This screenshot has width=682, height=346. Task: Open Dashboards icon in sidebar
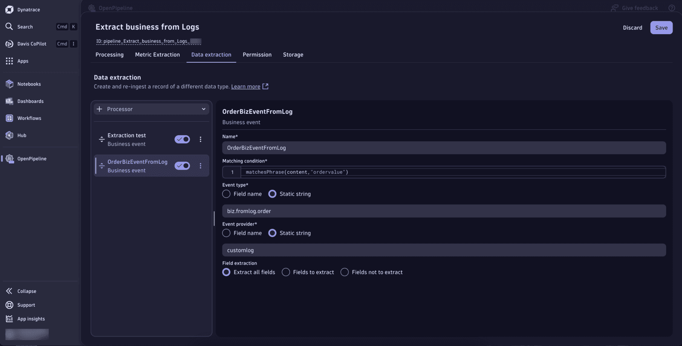point(9,101)
